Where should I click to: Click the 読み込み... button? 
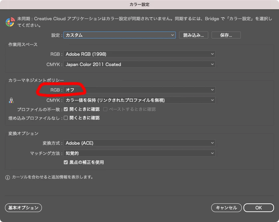(193, 35)
